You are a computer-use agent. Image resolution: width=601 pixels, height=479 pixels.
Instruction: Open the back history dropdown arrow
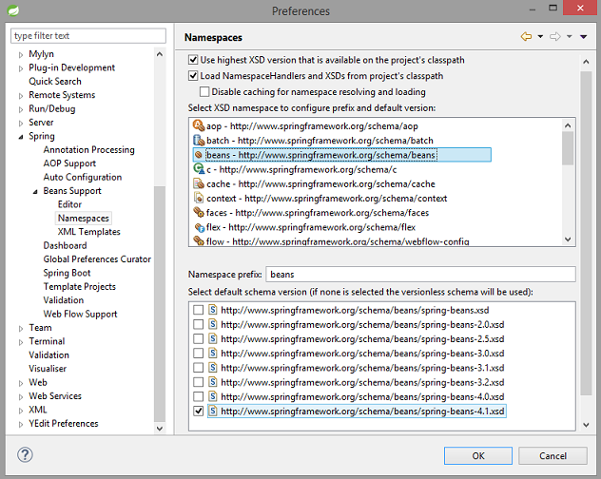pyautogui.click(x=540, y=36)
